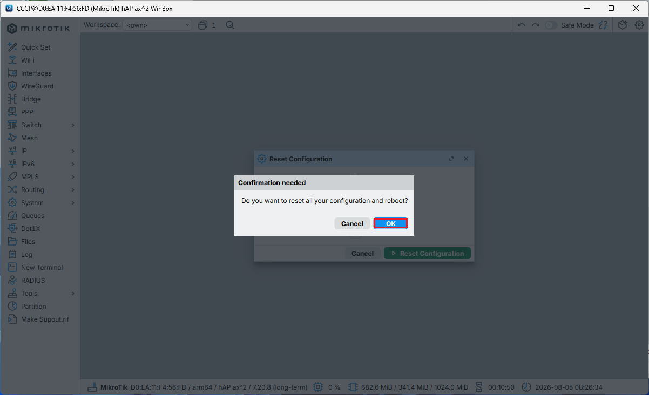This screenshot has width=649, height=395.
Task: Click the cube icon in the top-right toolbar
Action: click(x=623, y=25)
